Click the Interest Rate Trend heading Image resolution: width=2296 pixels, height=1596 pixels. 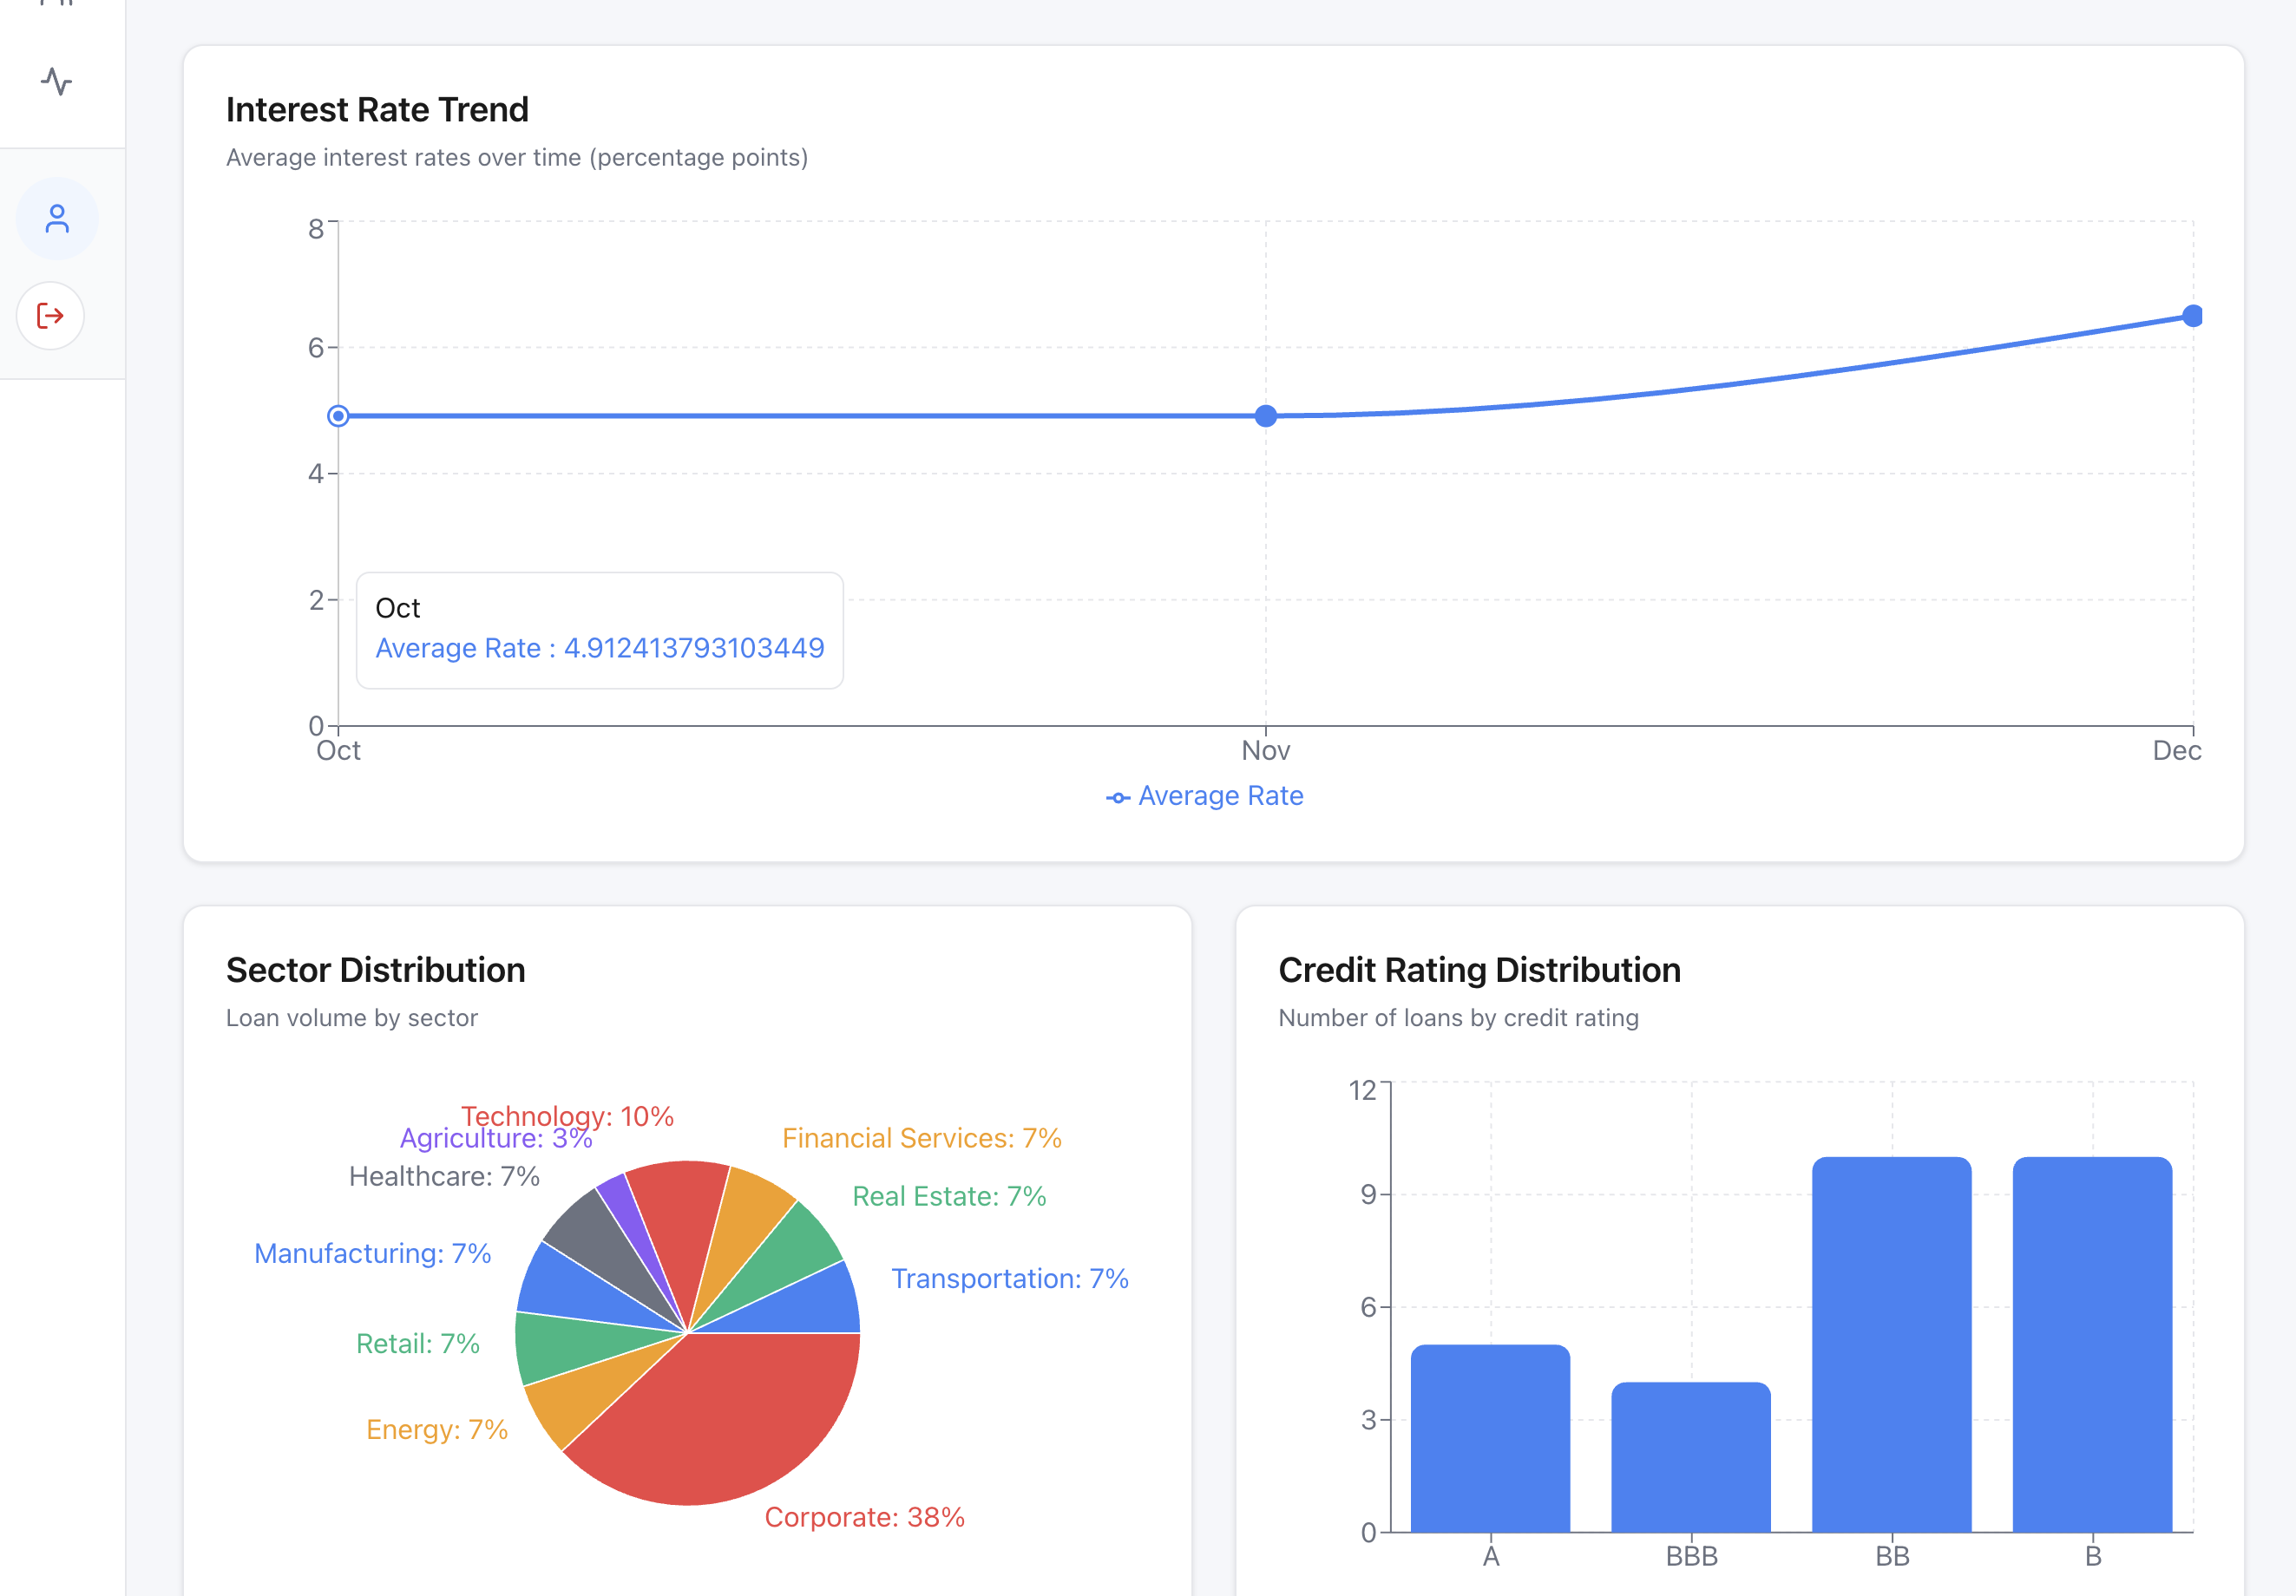point(377,109)
